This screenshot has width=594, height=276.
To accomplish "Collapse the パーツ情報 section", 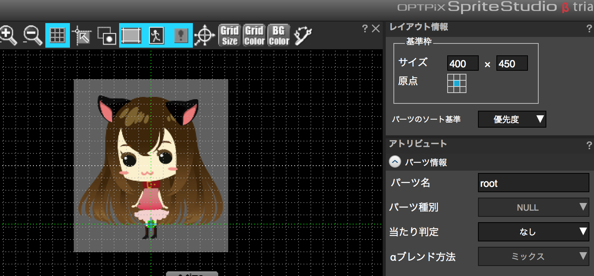I will click(395, 162).
